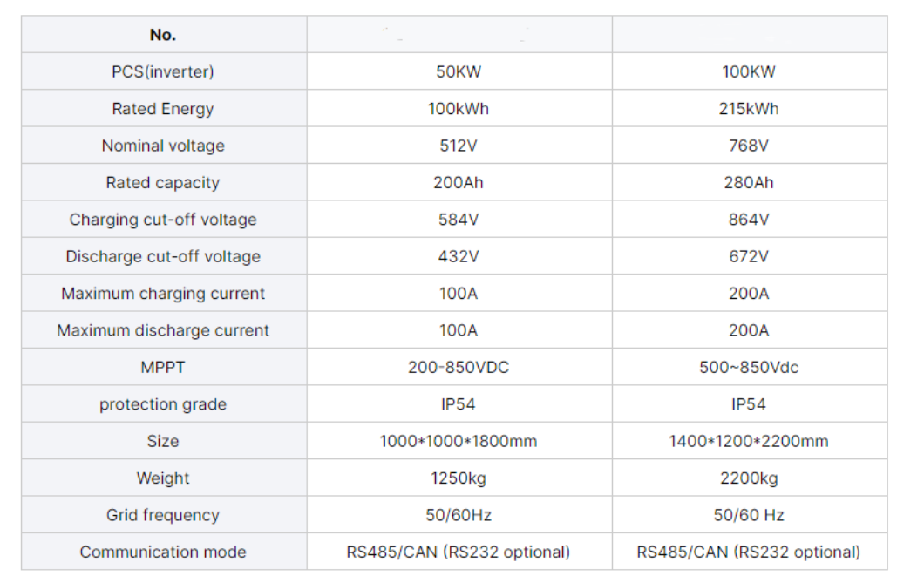
Task: Select the 768V nominal voltage value
Action: 749,146
